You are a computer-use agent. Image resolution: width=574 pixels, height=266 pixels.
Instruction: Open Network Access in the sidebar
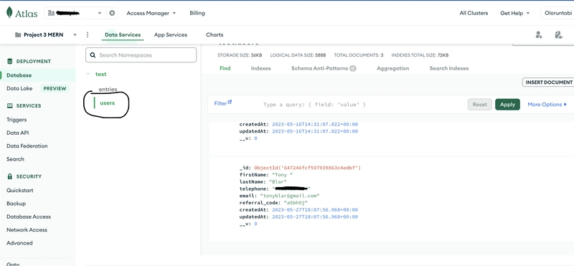click(x=27, y=229)
